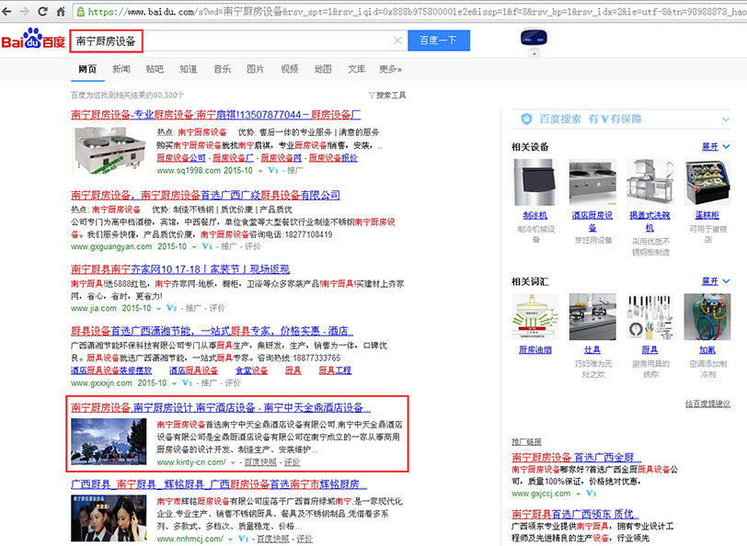Click the stove thumbnail in the 南宁鼎祺 result

(109, 150)
